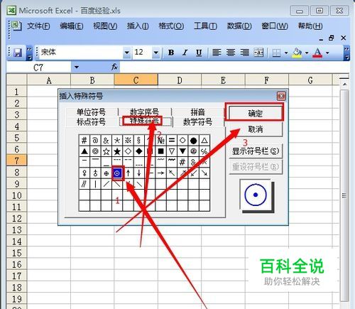Click the 确定 button
The image size is (355, 309).
pyautogui.click(x=256, y=113)
